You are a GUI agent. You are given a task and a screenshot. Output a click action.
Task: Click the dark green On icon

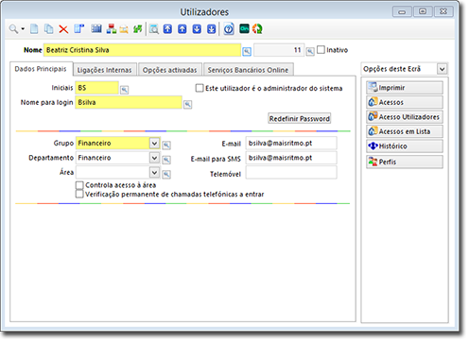pos(244,28)
